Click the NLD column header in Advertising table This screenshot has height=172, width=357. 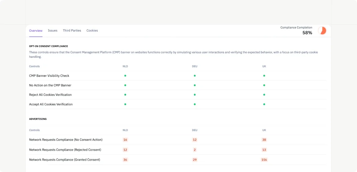(125, 130)
